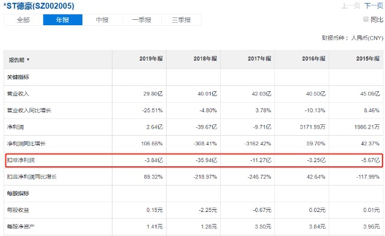Go to 下一页 link
Viewport: 385px width, 236px height.
click(x=374, y=5)
